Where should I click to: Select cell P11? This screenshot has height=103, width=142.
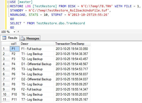click(x=15, y=100)
